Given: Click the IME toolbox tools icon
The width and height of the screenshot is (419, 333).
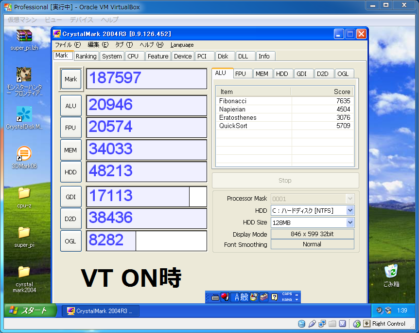Looking at the screenshot, I should (263, 297).
